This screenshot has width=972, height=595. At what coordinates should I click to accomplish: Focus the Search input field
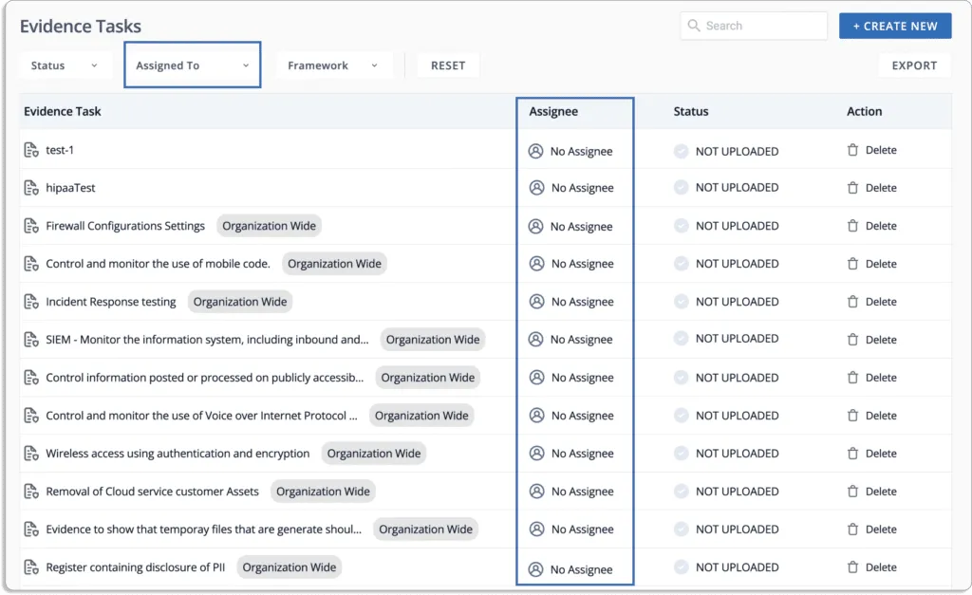coord(754,26)
